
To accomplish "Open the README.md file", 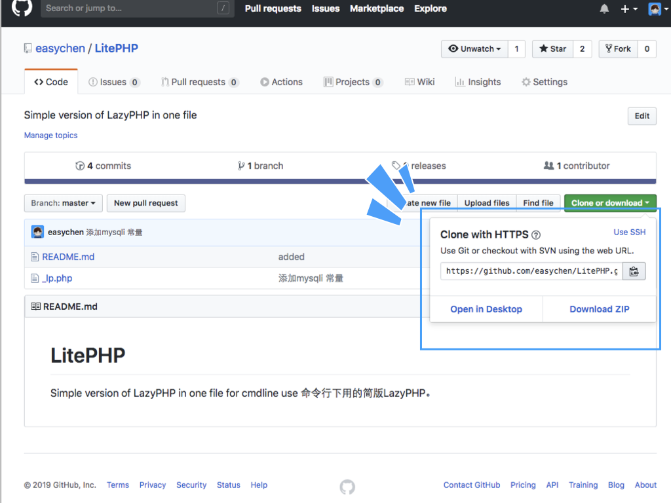I will [68, 257].
